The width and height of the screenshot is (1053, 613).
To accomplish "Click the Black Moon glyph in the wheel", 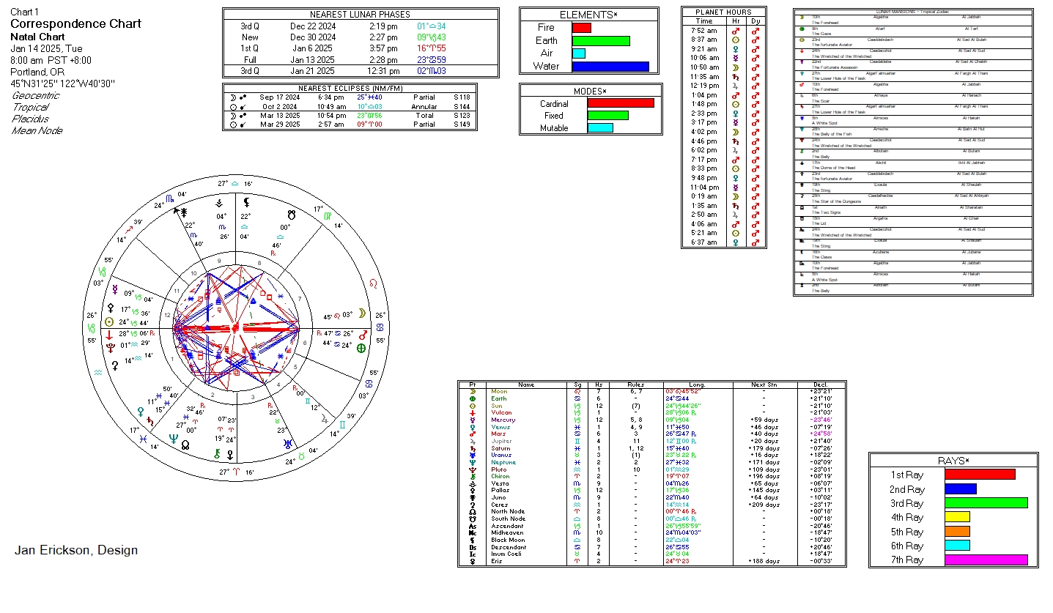I will tap(248, 201).
